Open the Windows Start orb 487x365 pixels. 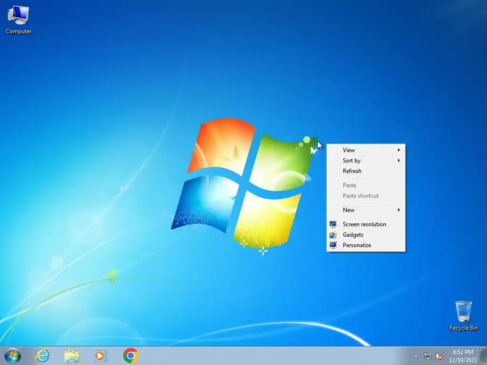pyautogui.click(x=13, y=355)
